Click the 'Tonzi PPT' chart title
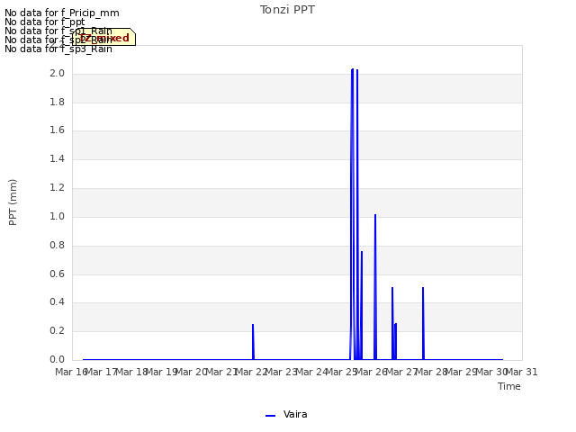This screenshot has height=432, width=576. click(x=287, y=10)
